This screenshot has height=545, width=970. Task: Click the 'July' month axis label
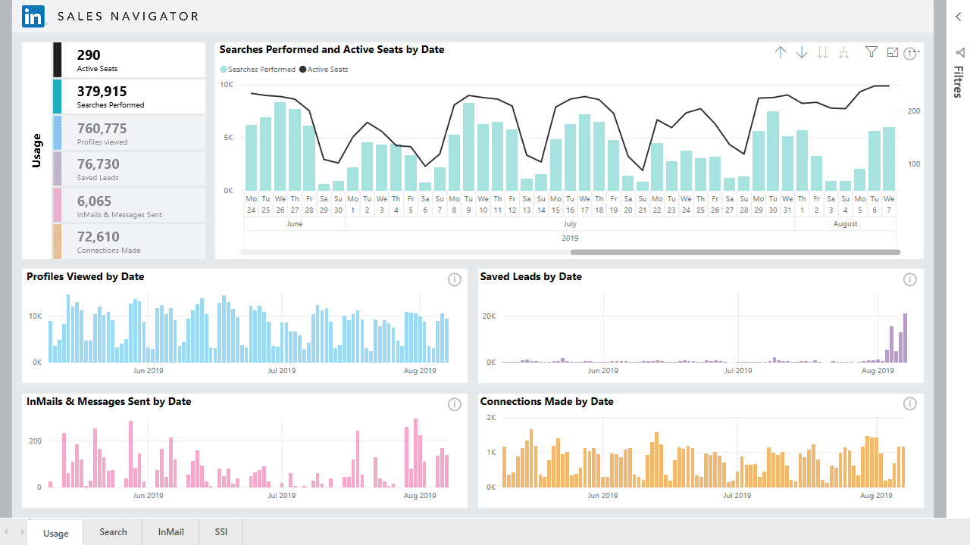(570, 224)
